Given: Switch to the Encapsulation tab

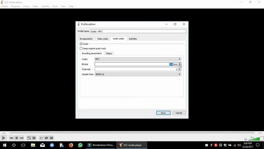Looking at the screenshot, I should 86,39.
